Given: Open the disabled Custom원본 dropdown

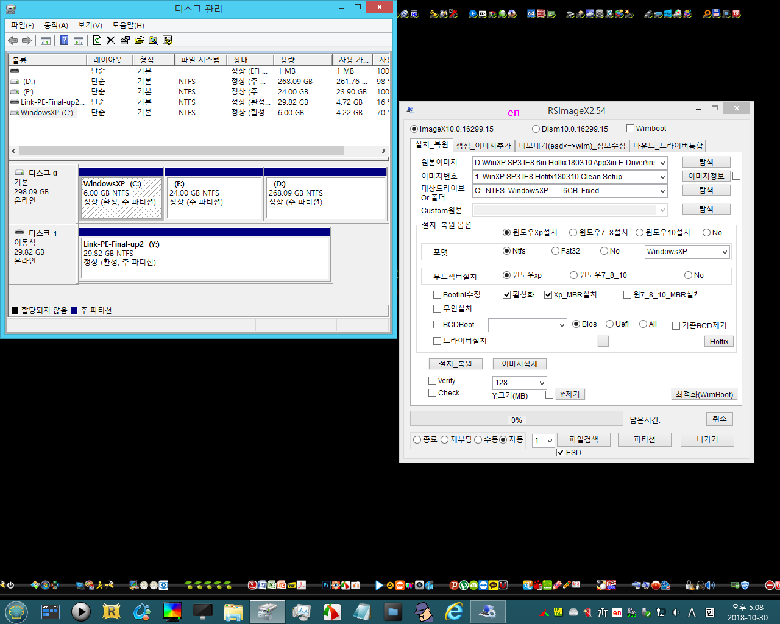Looking at the screenshot, I should (x=662, y=210).
